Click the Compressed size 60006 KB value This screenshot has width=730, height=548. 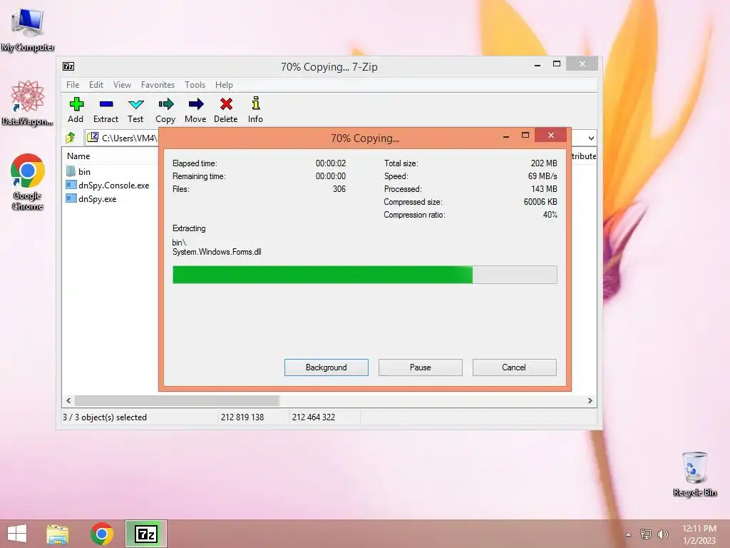click(540, 202)
